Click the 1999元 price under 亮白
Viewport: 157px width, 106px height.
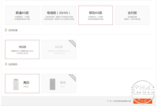(x=26, y=87)
